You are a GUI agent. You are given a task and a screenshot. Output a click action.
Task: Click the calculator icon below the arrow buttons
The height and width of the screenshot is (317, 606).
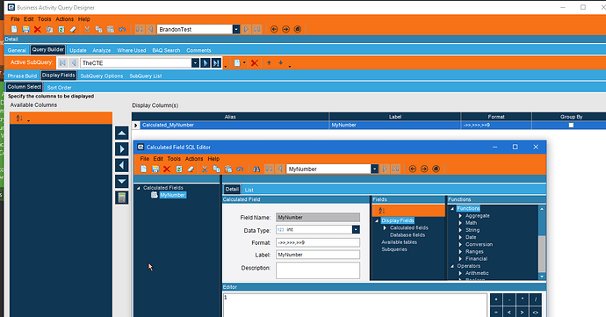(x=122, y=198)
